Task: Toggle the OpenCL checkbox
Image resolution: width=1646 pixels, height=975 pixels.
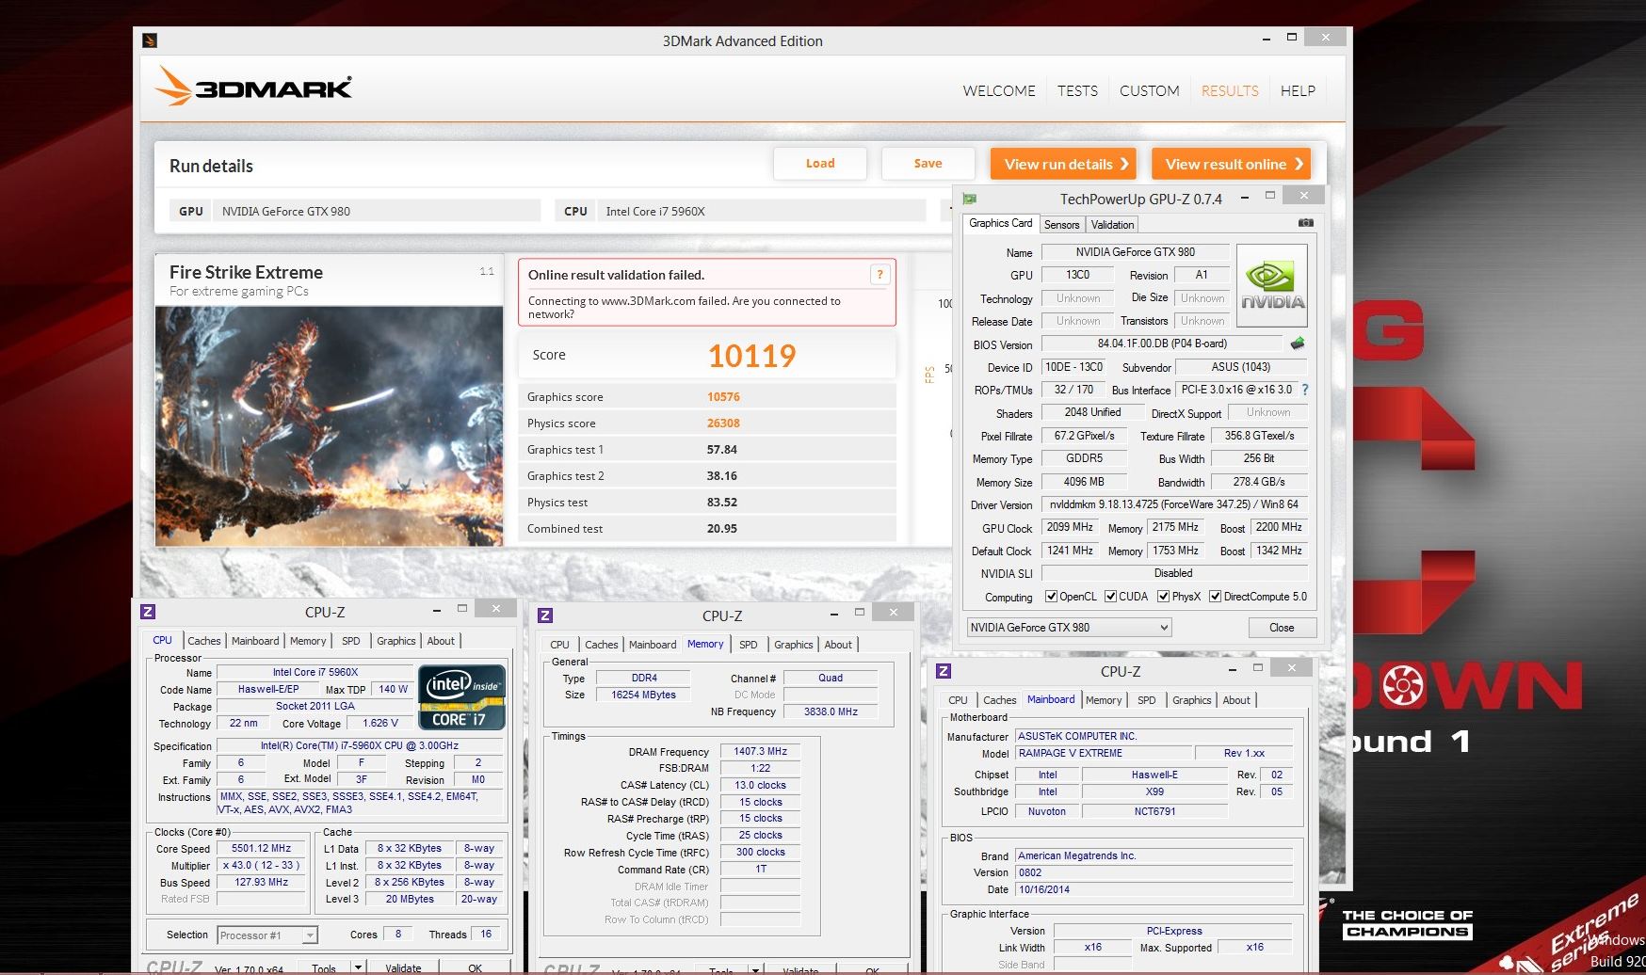Action: [1052, 597]
